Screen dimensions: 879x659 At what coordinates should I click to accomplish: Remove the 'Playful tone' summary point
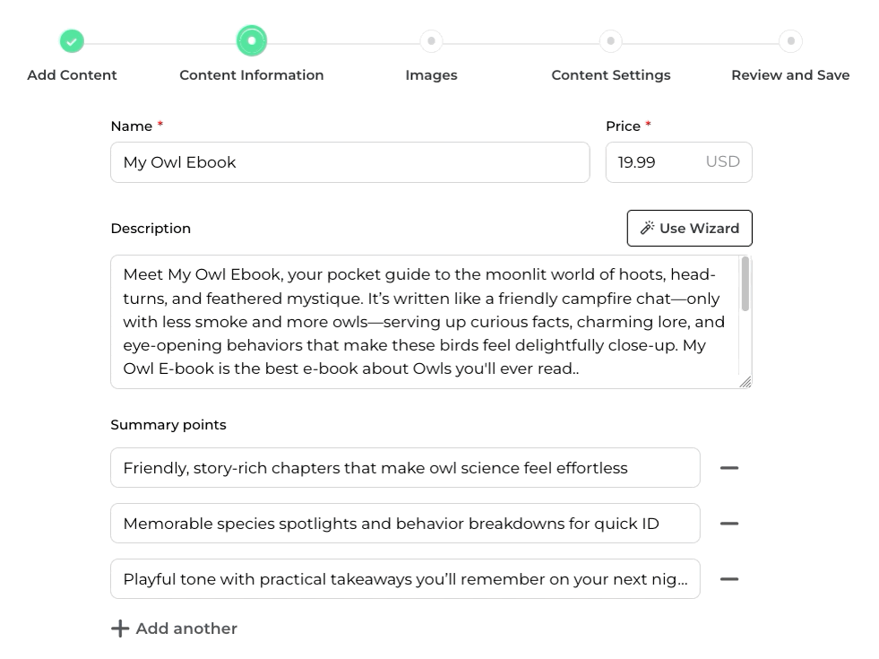(x=729, y=579)
